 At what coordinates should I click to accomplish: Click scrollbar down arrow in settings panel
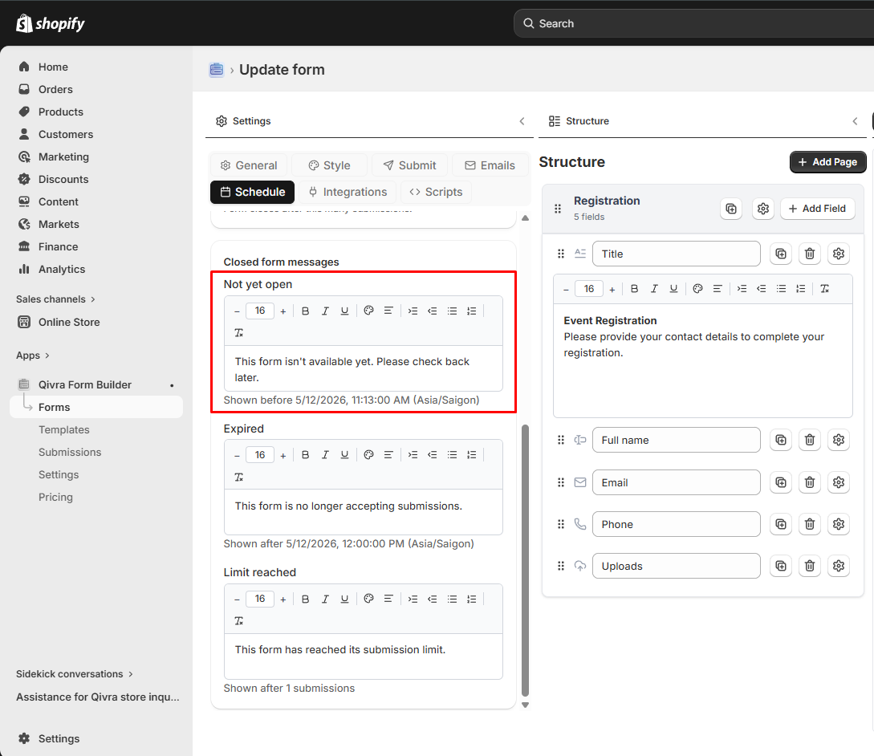click(525, 705)
